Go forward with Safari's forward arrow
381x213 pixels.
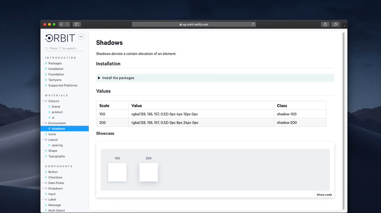(x=67, y=24)
